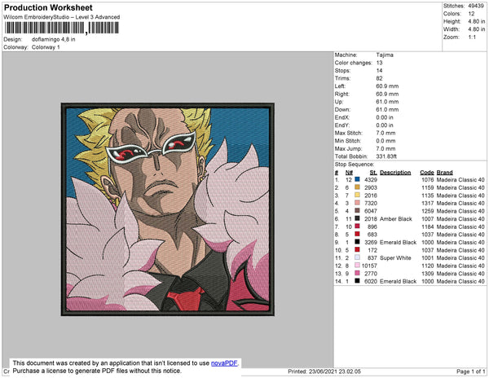The width and height of the screenshot is (489, 378).
Task: Click the 'Page 1 of 1' footer text
Action: (x=471, y=371)
